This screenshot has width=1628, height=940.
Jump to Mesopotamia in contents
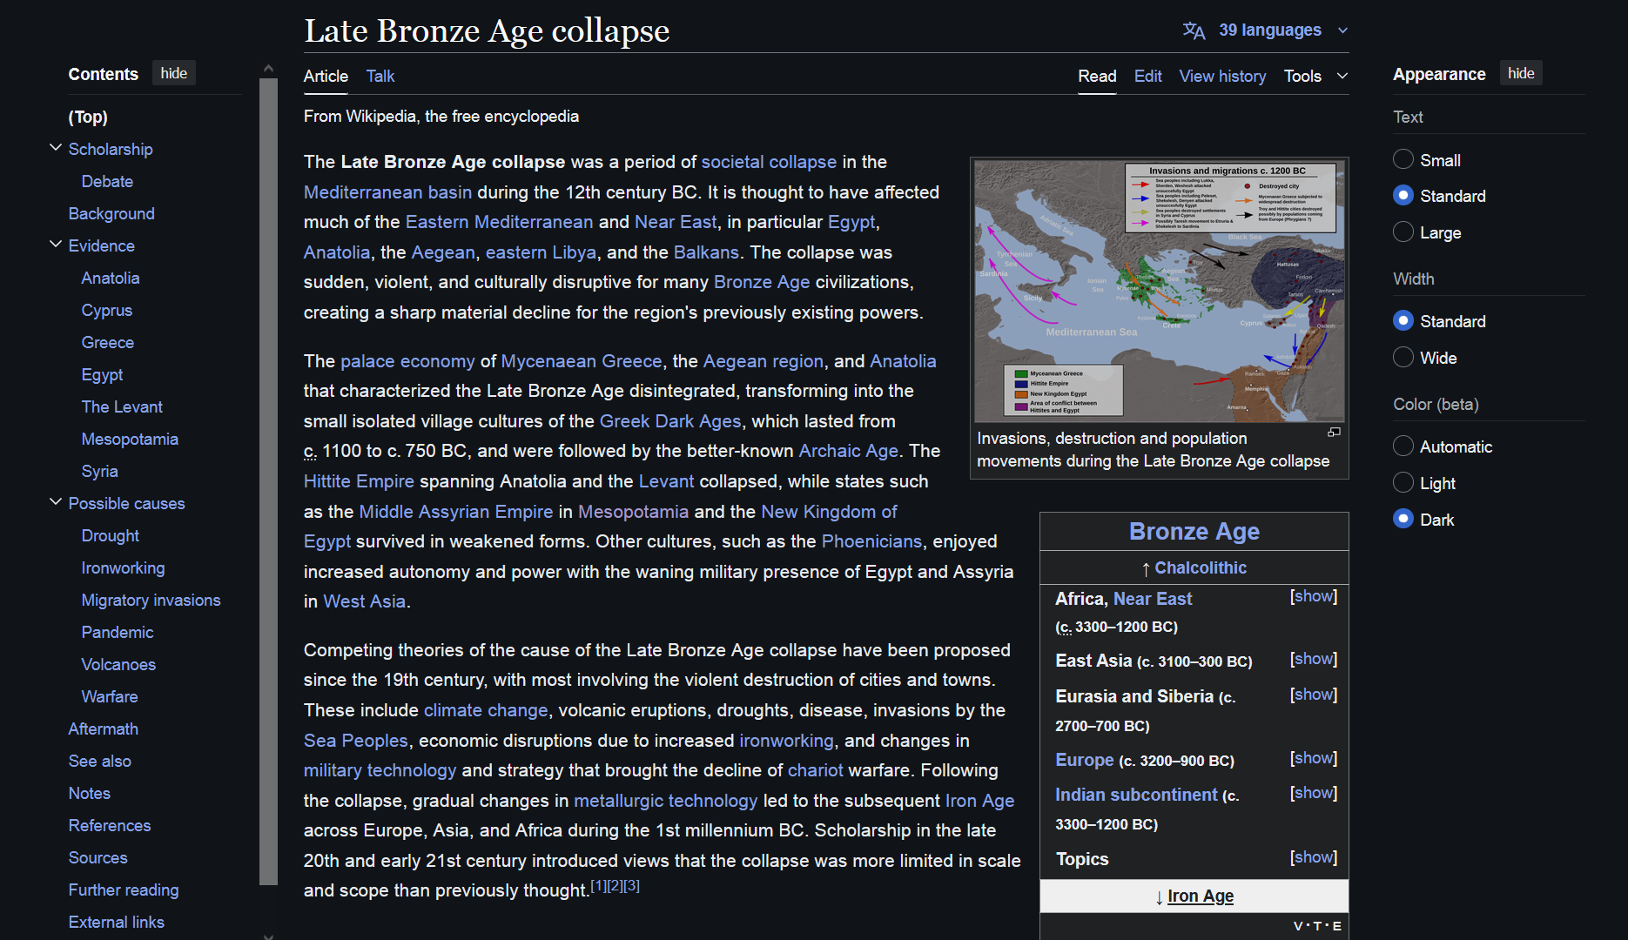(130, 439)
